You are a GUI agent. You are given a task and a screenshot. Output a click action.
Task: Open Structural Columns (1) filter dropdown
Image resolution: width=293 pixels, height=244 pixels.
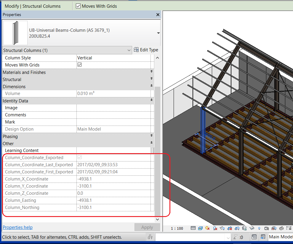pos(129,50)
